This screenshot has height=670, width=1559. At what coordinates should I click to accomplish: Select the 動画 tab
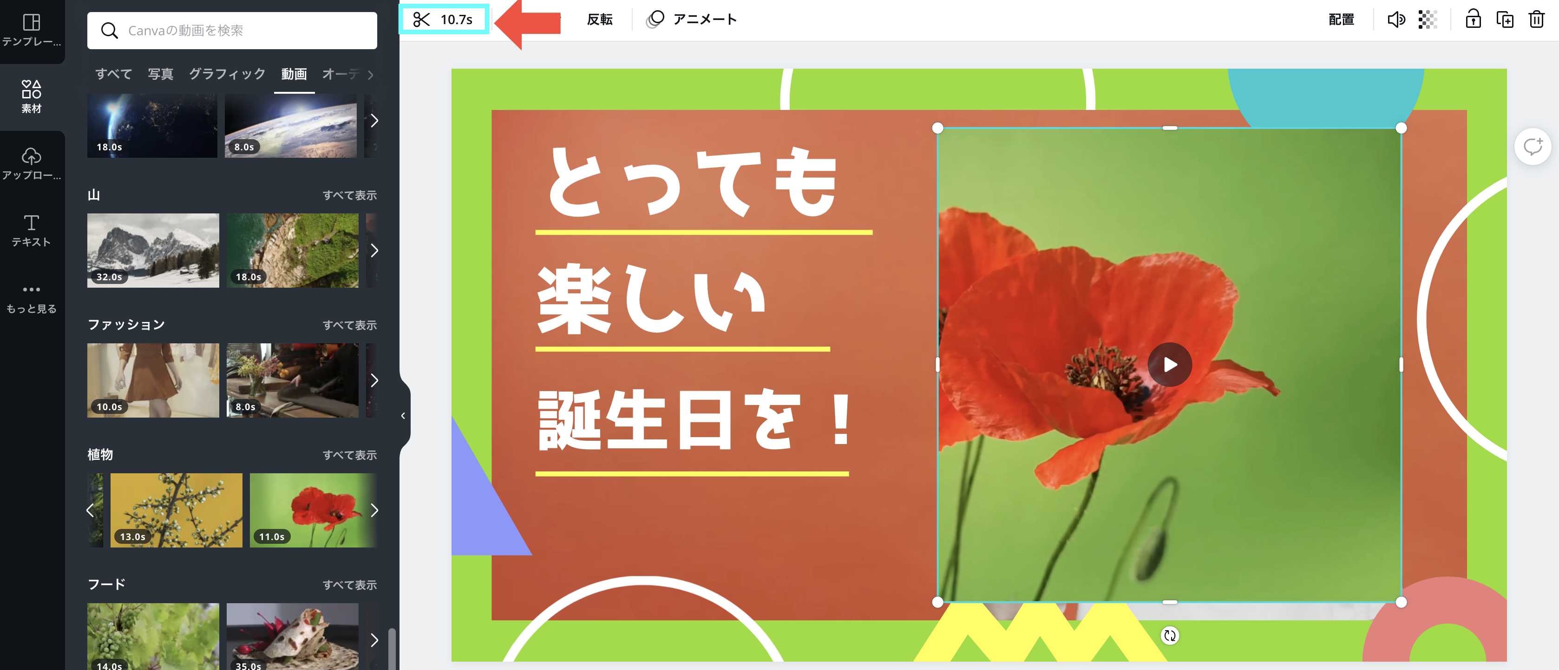(x=294, y=74)
